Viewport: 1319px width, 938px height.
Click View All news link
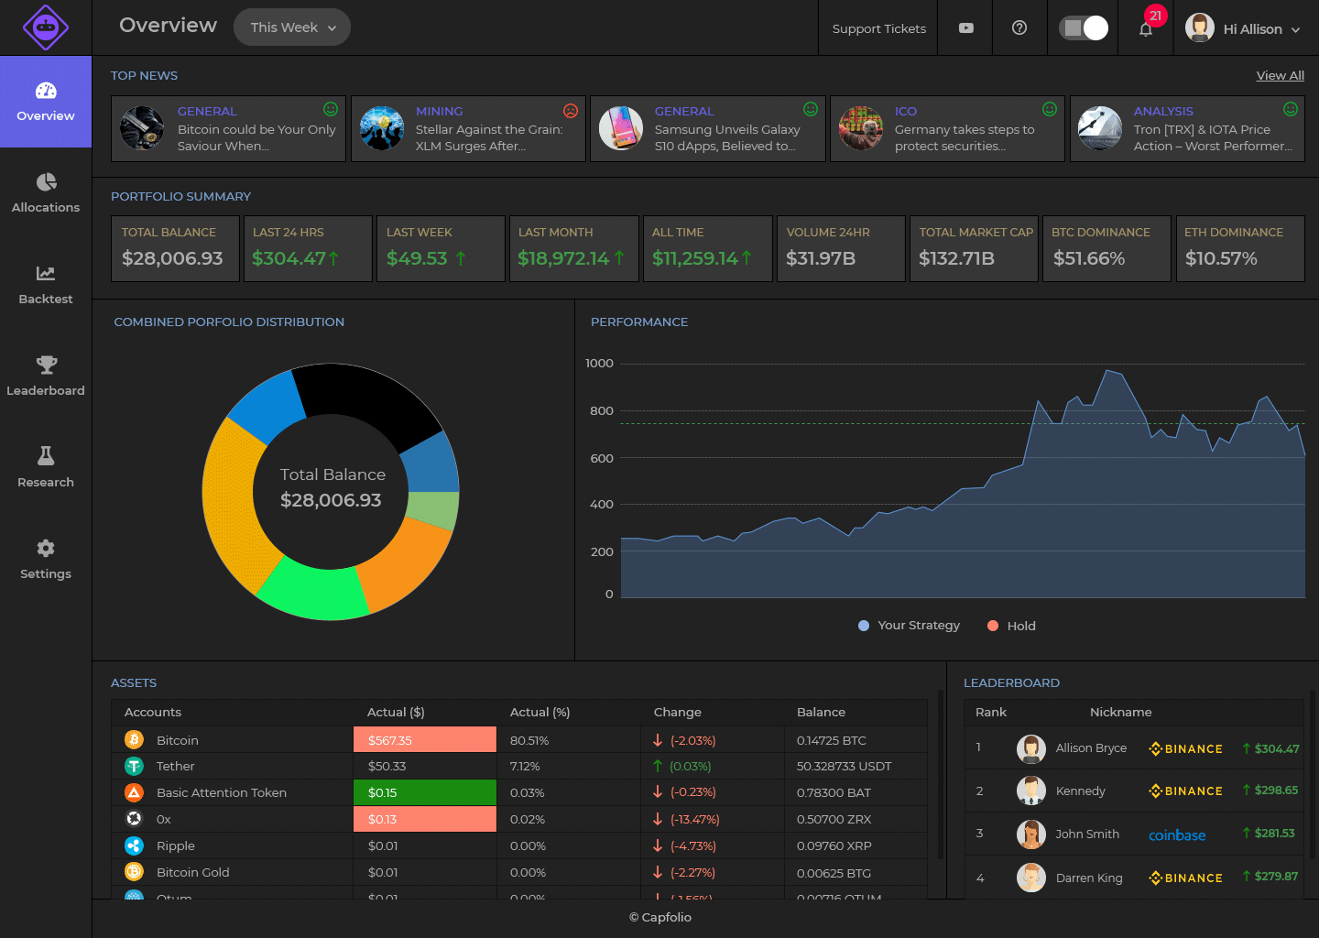pos(1280,75)
